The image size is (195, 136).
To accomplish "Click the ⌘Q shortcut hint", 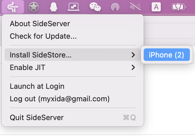I will pyautogui.click(x=129, y=118).
